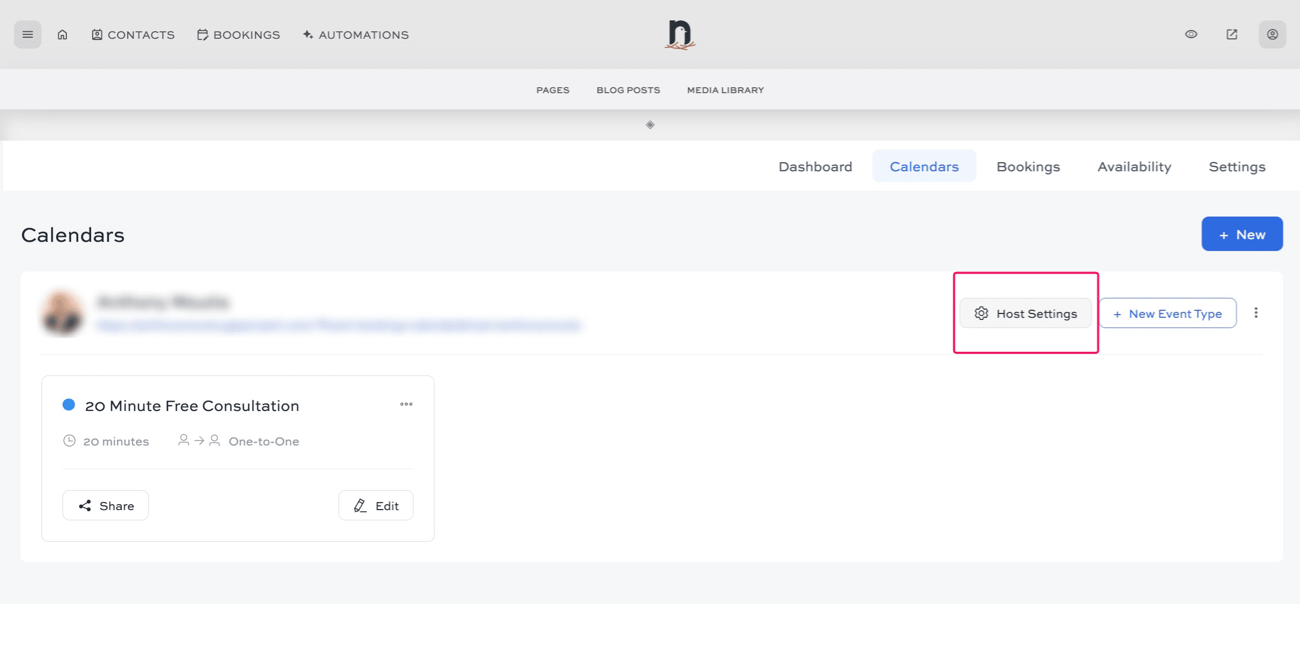
Task: Go to Bookings in the top navigation
Action: click(x=239, y=35)
